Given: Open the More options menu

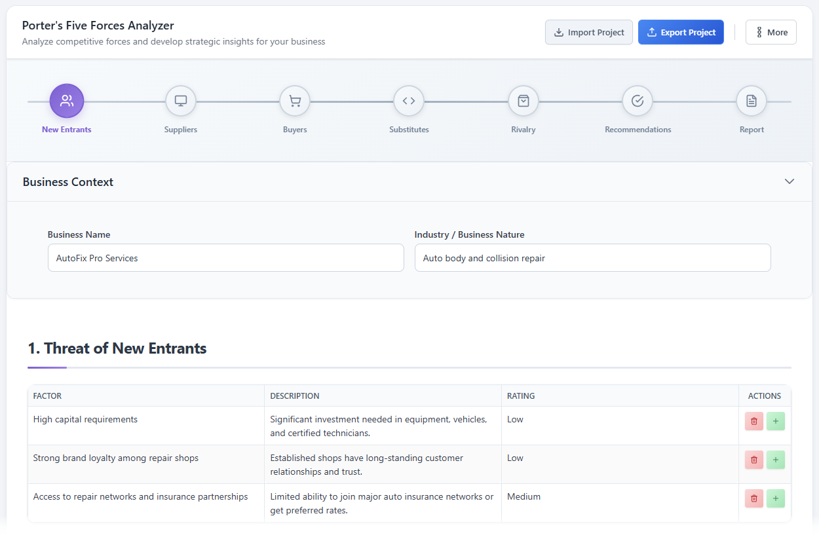Looking at the screenshot, I should [771, 32].
